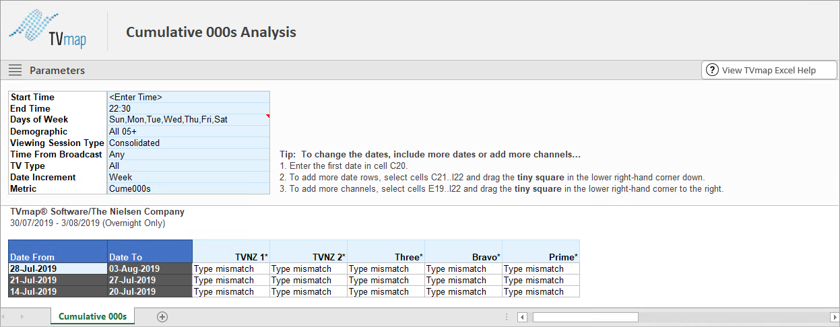Click the Metric label cell
Image resolution: width=840 pixels, height=327 pixels.
pyautogui.click(x=58, y=188)
